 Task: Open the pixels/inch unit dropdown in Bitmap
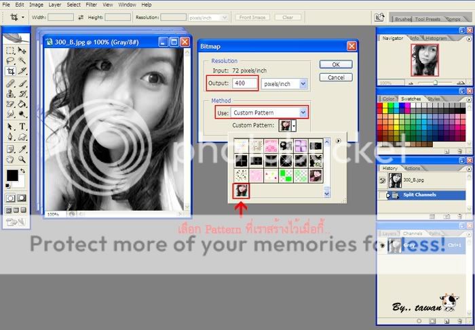[303, 83]
